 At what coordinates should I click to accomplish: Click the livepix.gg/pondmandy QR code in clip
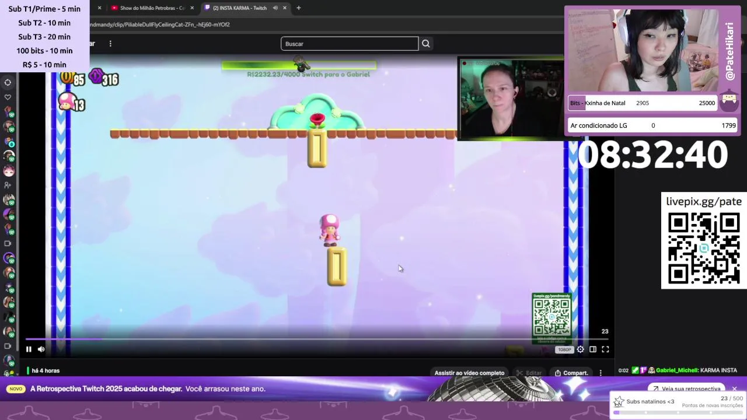tap(551, 318)
